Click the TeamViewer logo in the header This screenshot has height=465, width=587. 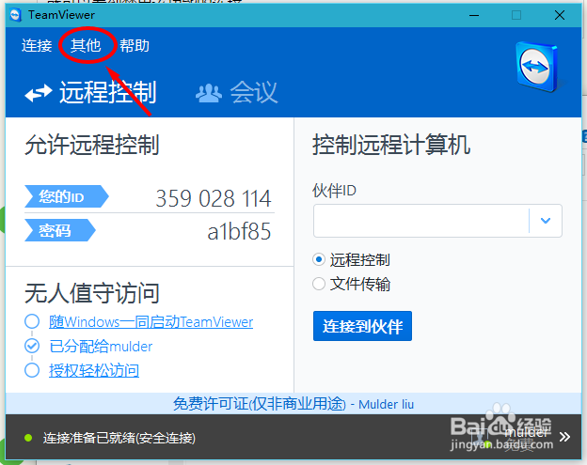537,68
